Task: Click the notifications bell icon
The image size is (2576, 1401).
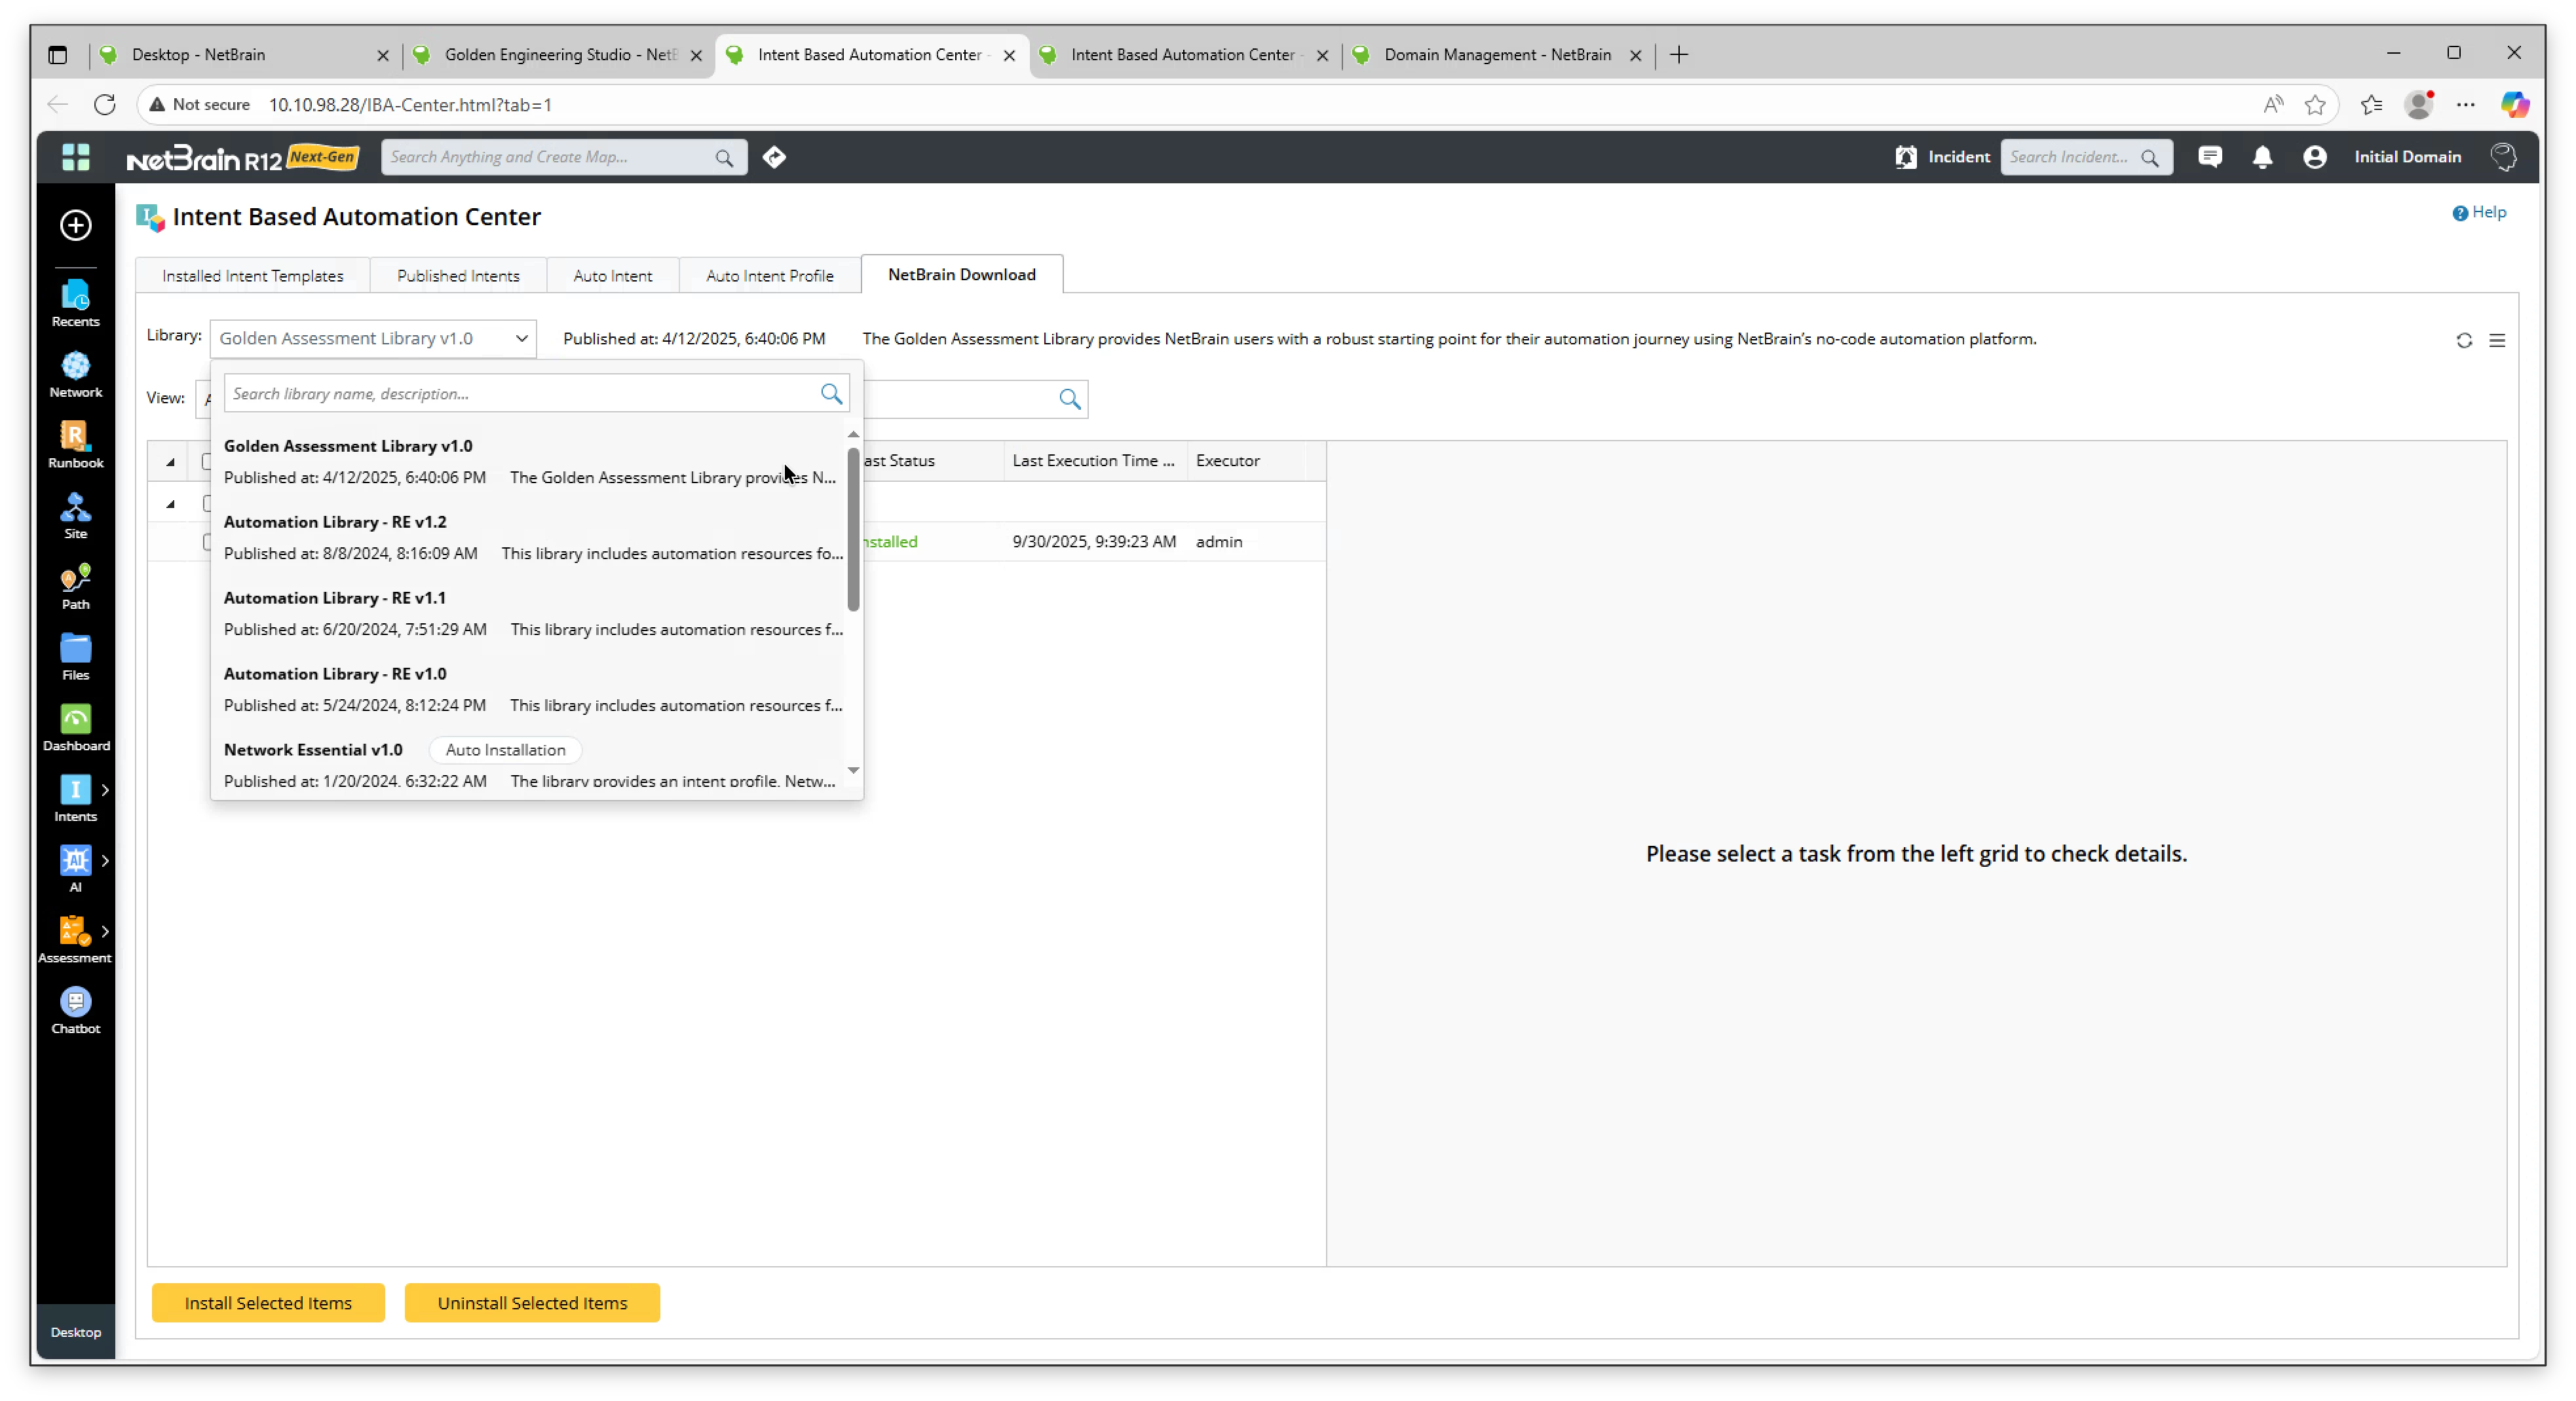Action: 2263,157
